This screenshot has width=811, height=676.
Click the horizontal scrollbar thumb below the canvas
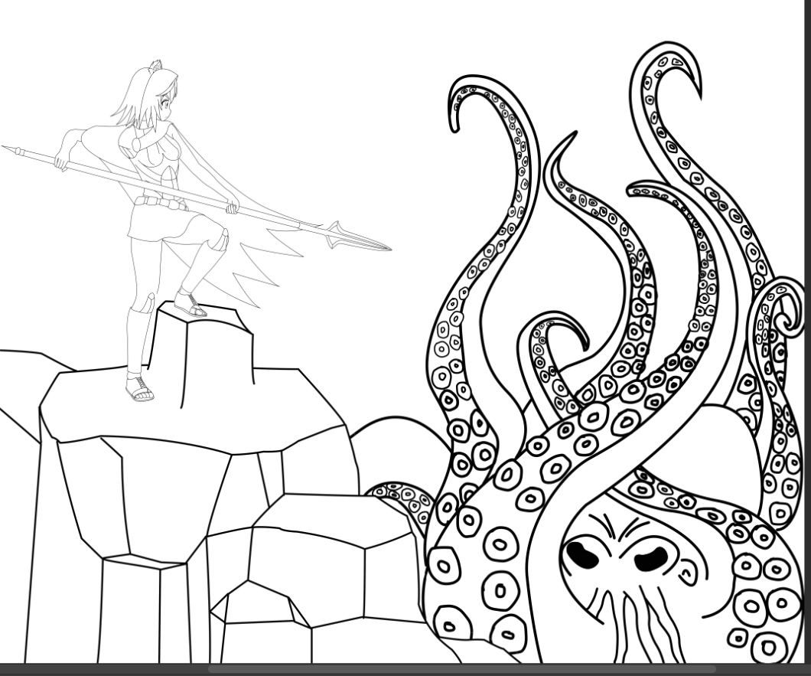tap(461, 670)
